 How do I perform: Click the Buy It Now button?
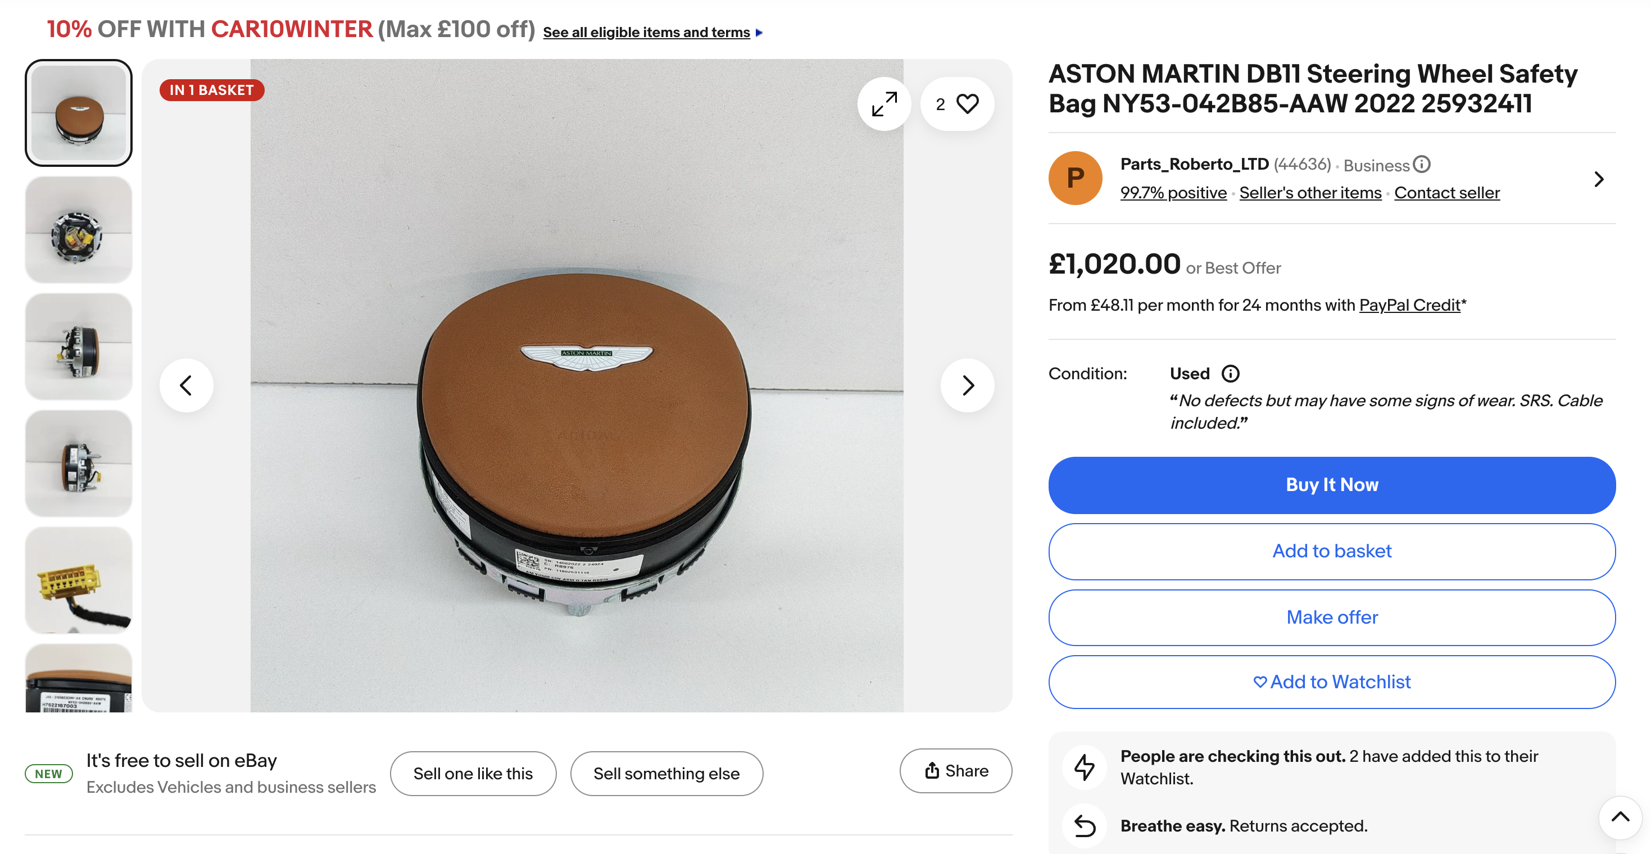[1331, 485]
